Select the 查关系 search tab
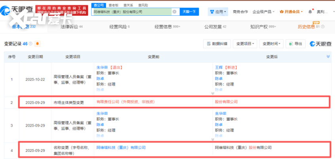 tap(128, 5)
